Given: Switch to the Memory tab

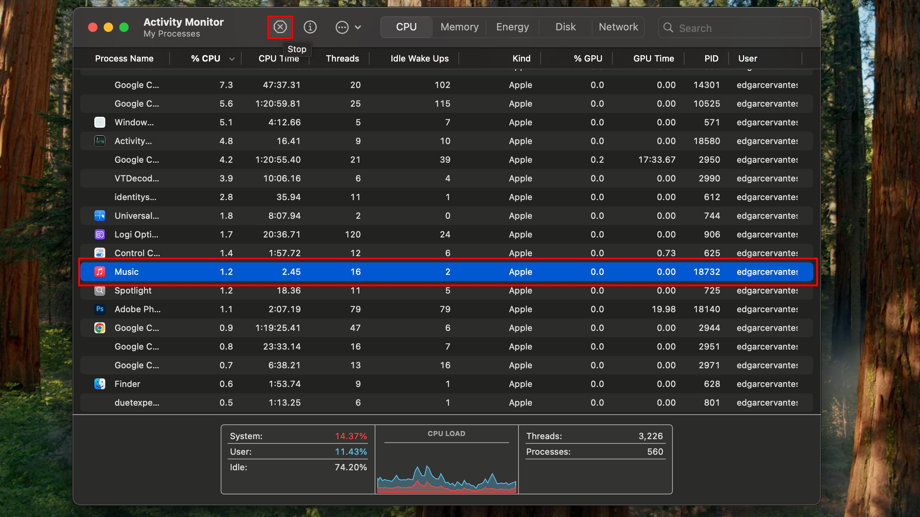Looking at the screenshot, I should [x=459, y=26].
